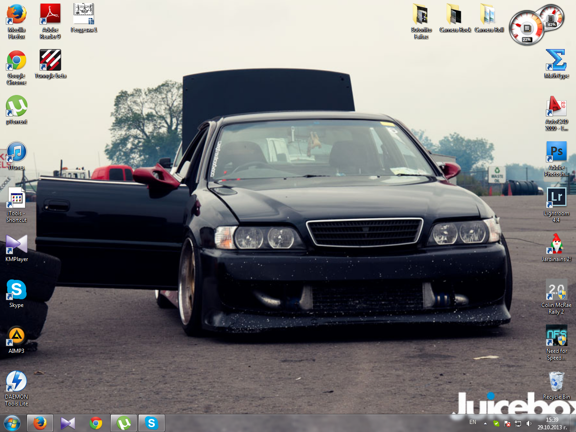The height and width of the screenshot is (432, 576).
Task: Select the Геодезия1 file on the desktop
Action: coord(84,18)
